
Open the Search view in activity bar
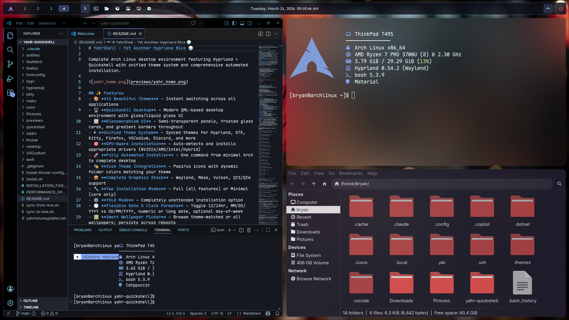tap(10, 50)
